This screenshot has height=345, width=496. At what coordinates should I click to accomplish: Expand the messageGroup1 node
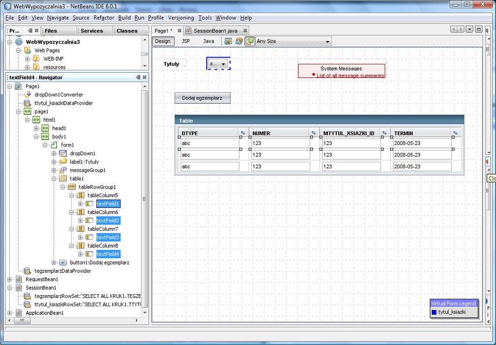tap(54, 170)
